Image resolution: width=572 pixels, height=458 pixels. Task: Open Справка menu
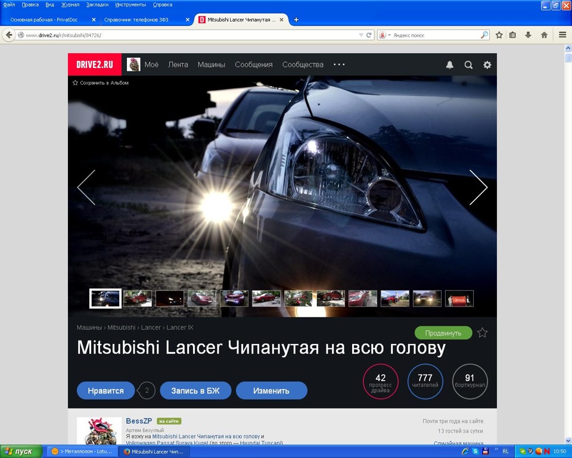[x=162, y=5]
